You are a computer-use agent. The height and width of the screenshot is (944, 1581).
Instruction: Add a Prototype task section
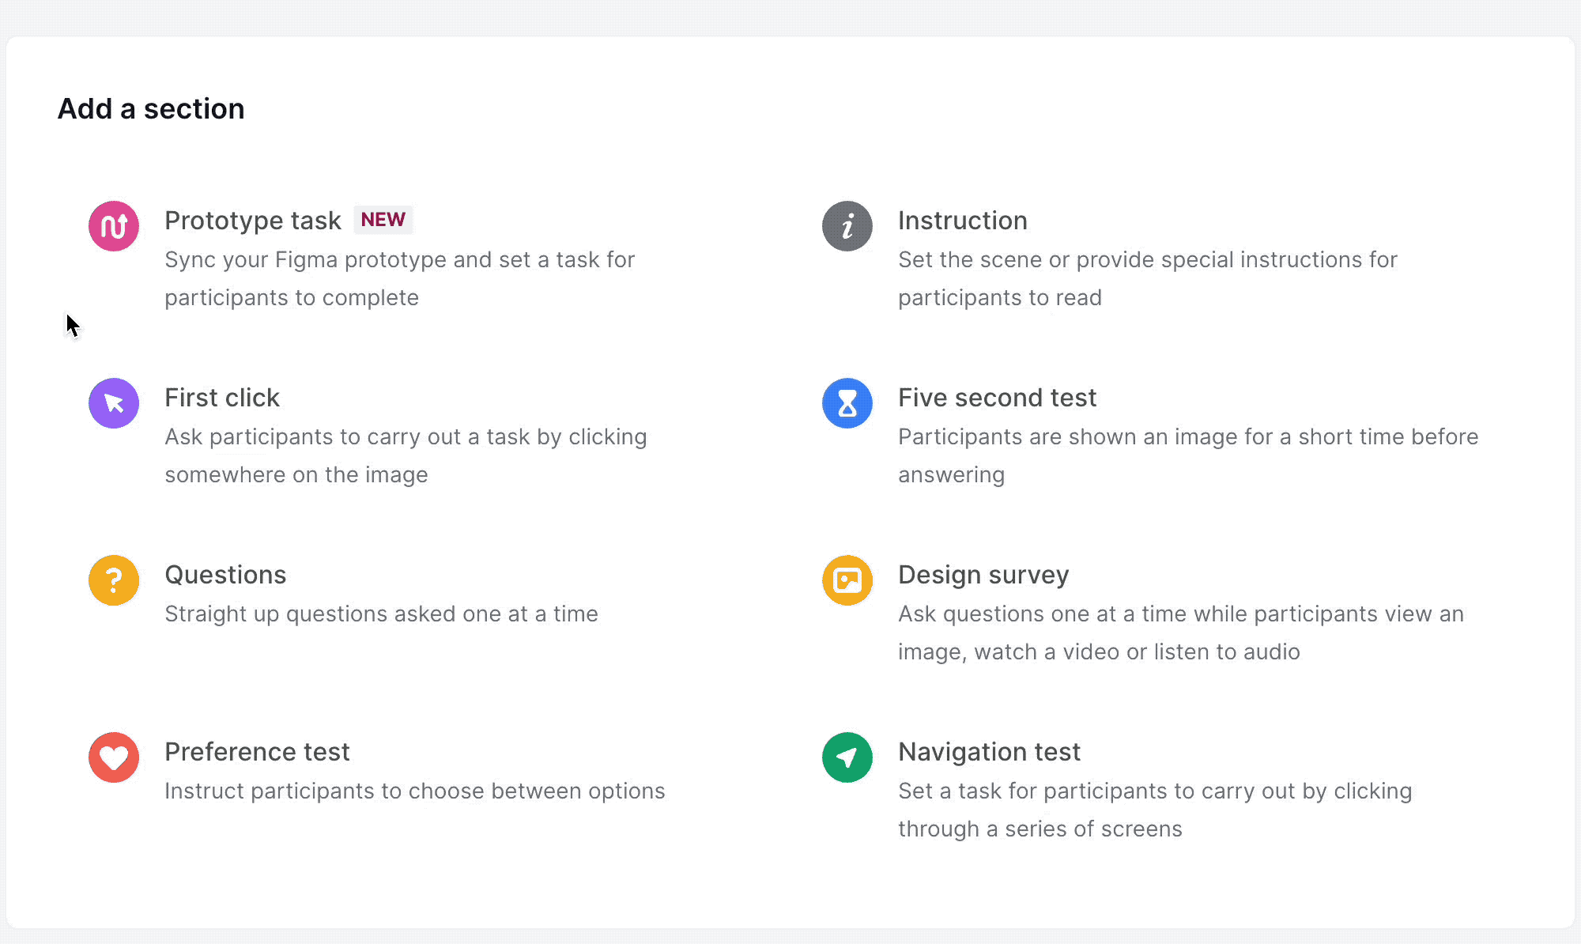tap(252, 221)
